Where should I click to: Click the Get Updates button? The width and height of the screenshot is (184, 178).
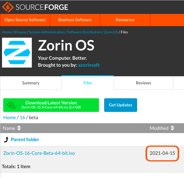[x=120, y=105]
